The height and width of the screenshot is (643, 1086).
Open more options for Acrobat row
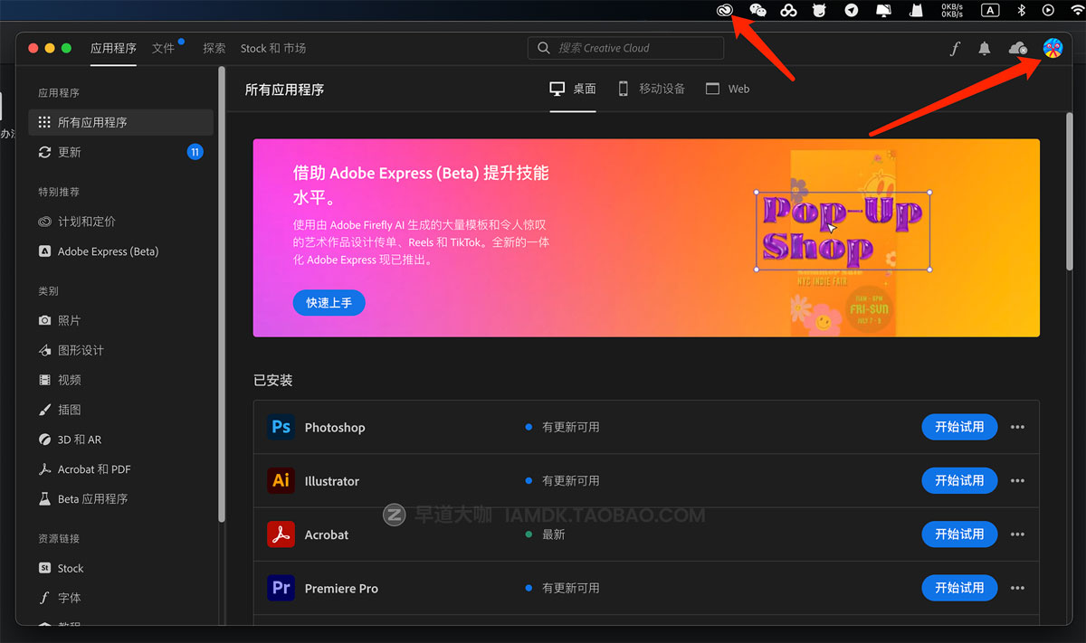pyautogui.click(x=1017, y=534)
